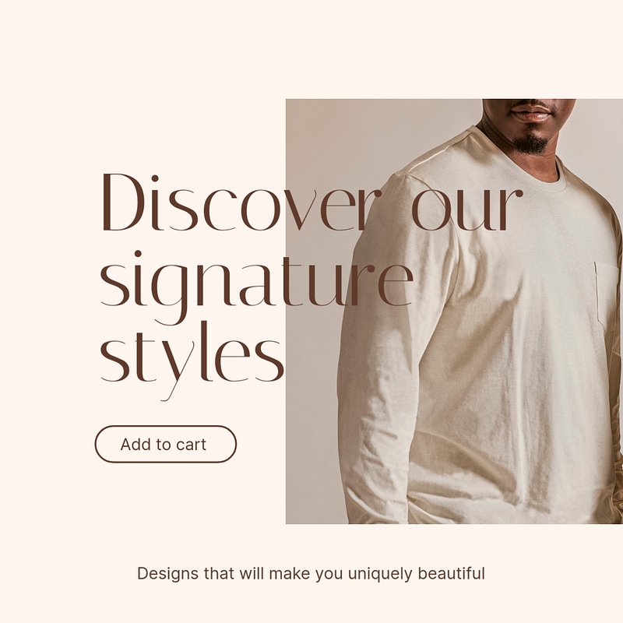Click the word styles in the headline
The image size is (623, 623).
[192, 360]
